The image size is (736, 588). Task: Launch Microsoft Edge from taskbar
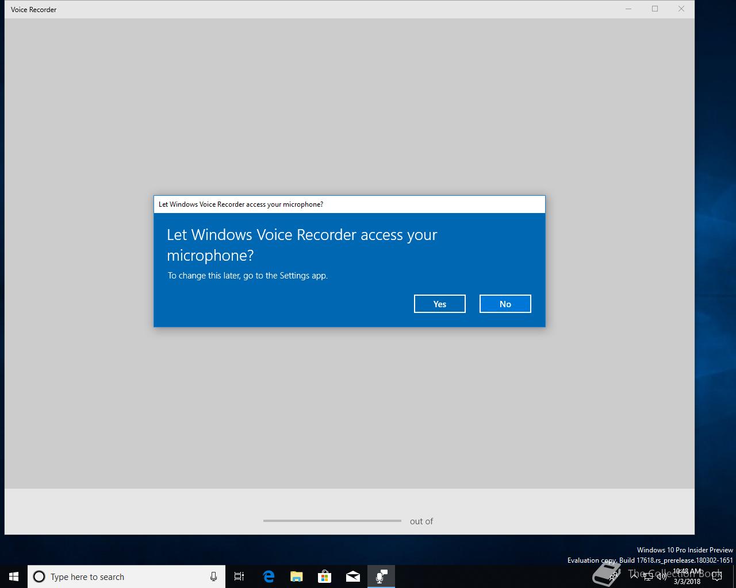[x=269, y=577]
